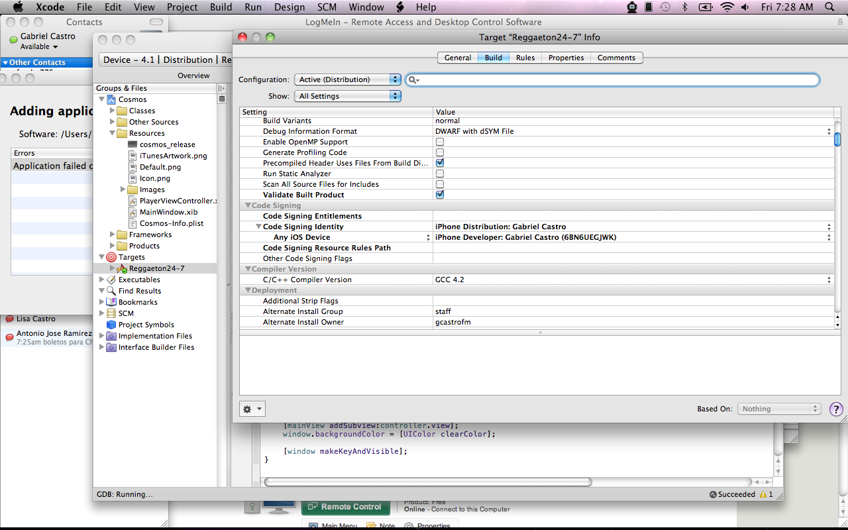Open the Based On Nothing dropdown
The image size is (848, 530).
click(779, 409)
